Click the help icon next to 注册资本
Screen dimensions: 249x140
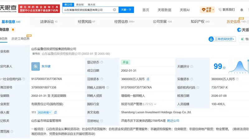click(102, 79)
